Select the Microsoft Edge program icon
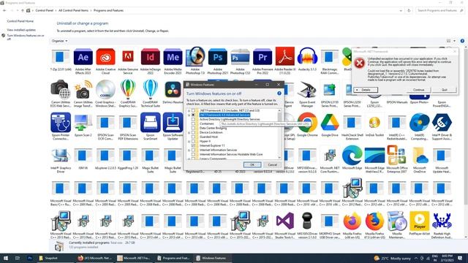The width and height of the screenshot is (468, 263). (352, 155)
